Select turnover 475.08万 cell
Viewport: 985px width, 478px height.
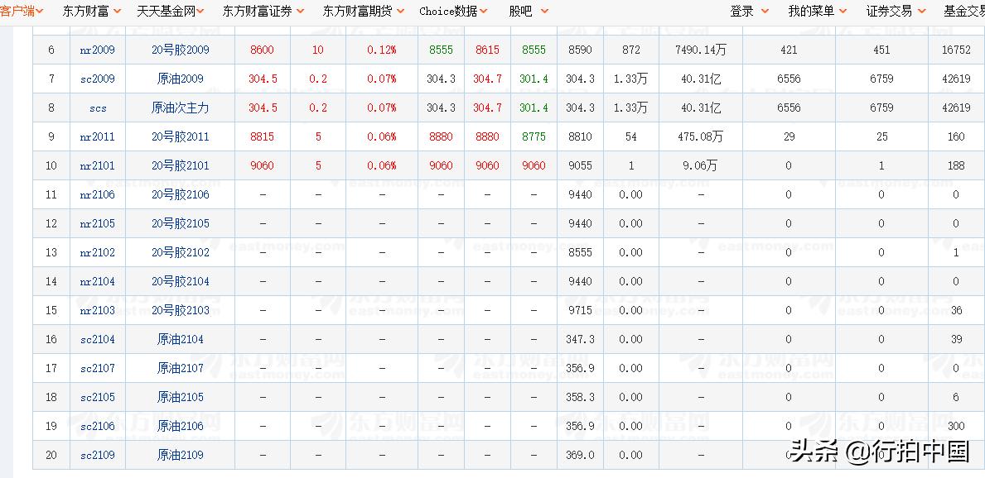pos(700,136)
